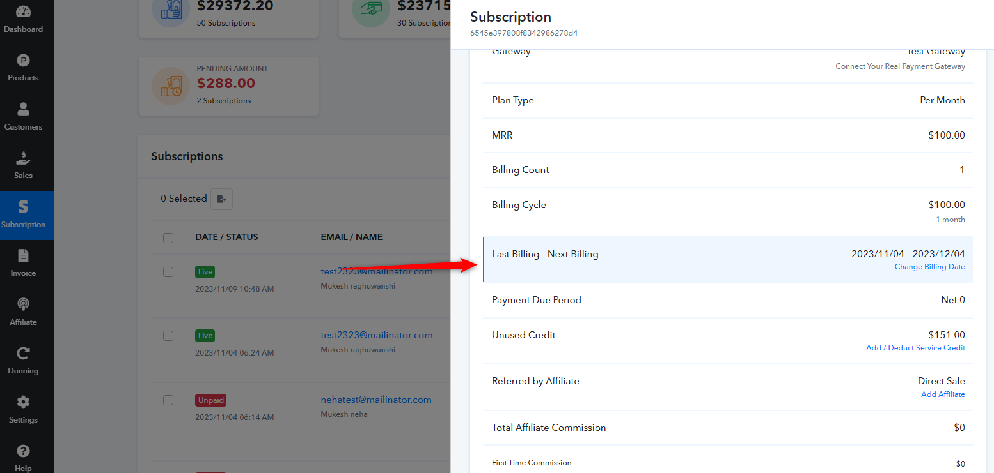Check the Unpaid nehatest subscription row
The image size is (994, 473).
(x=168, y=400)
